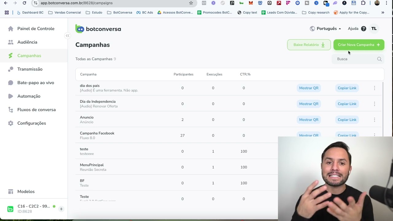393x221 pixels.
Task: Open the Ajuda help link
Action: pyautogui.click(x=353, y=29)
